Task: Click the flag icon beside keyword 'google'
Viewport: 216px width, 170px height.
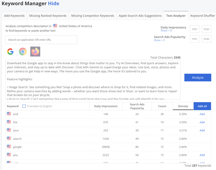Action: [9, 147]
